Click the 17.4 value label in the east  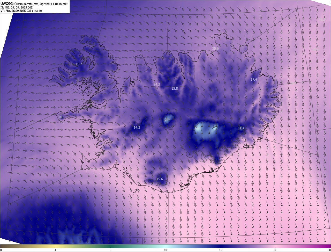pyautogui.click(x=254, y=80)
